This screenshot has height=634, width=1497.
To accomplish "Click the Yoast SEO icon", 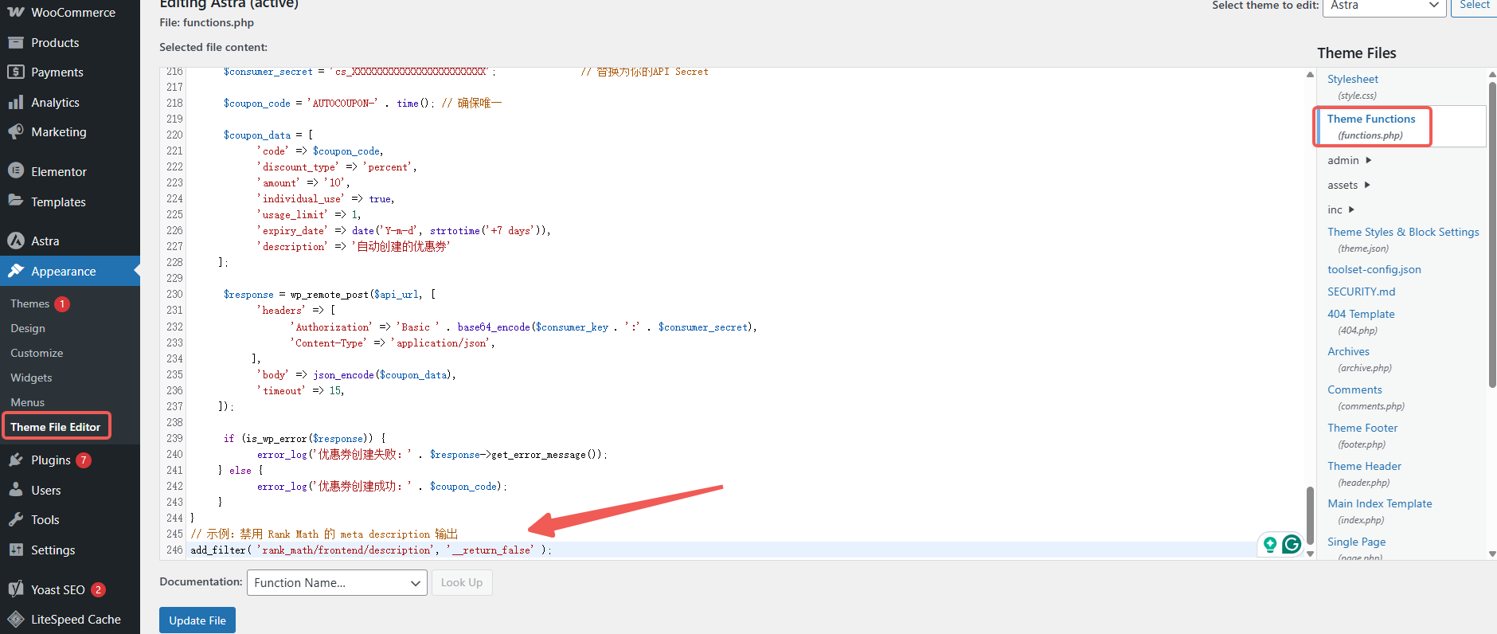I will (16, 589).
